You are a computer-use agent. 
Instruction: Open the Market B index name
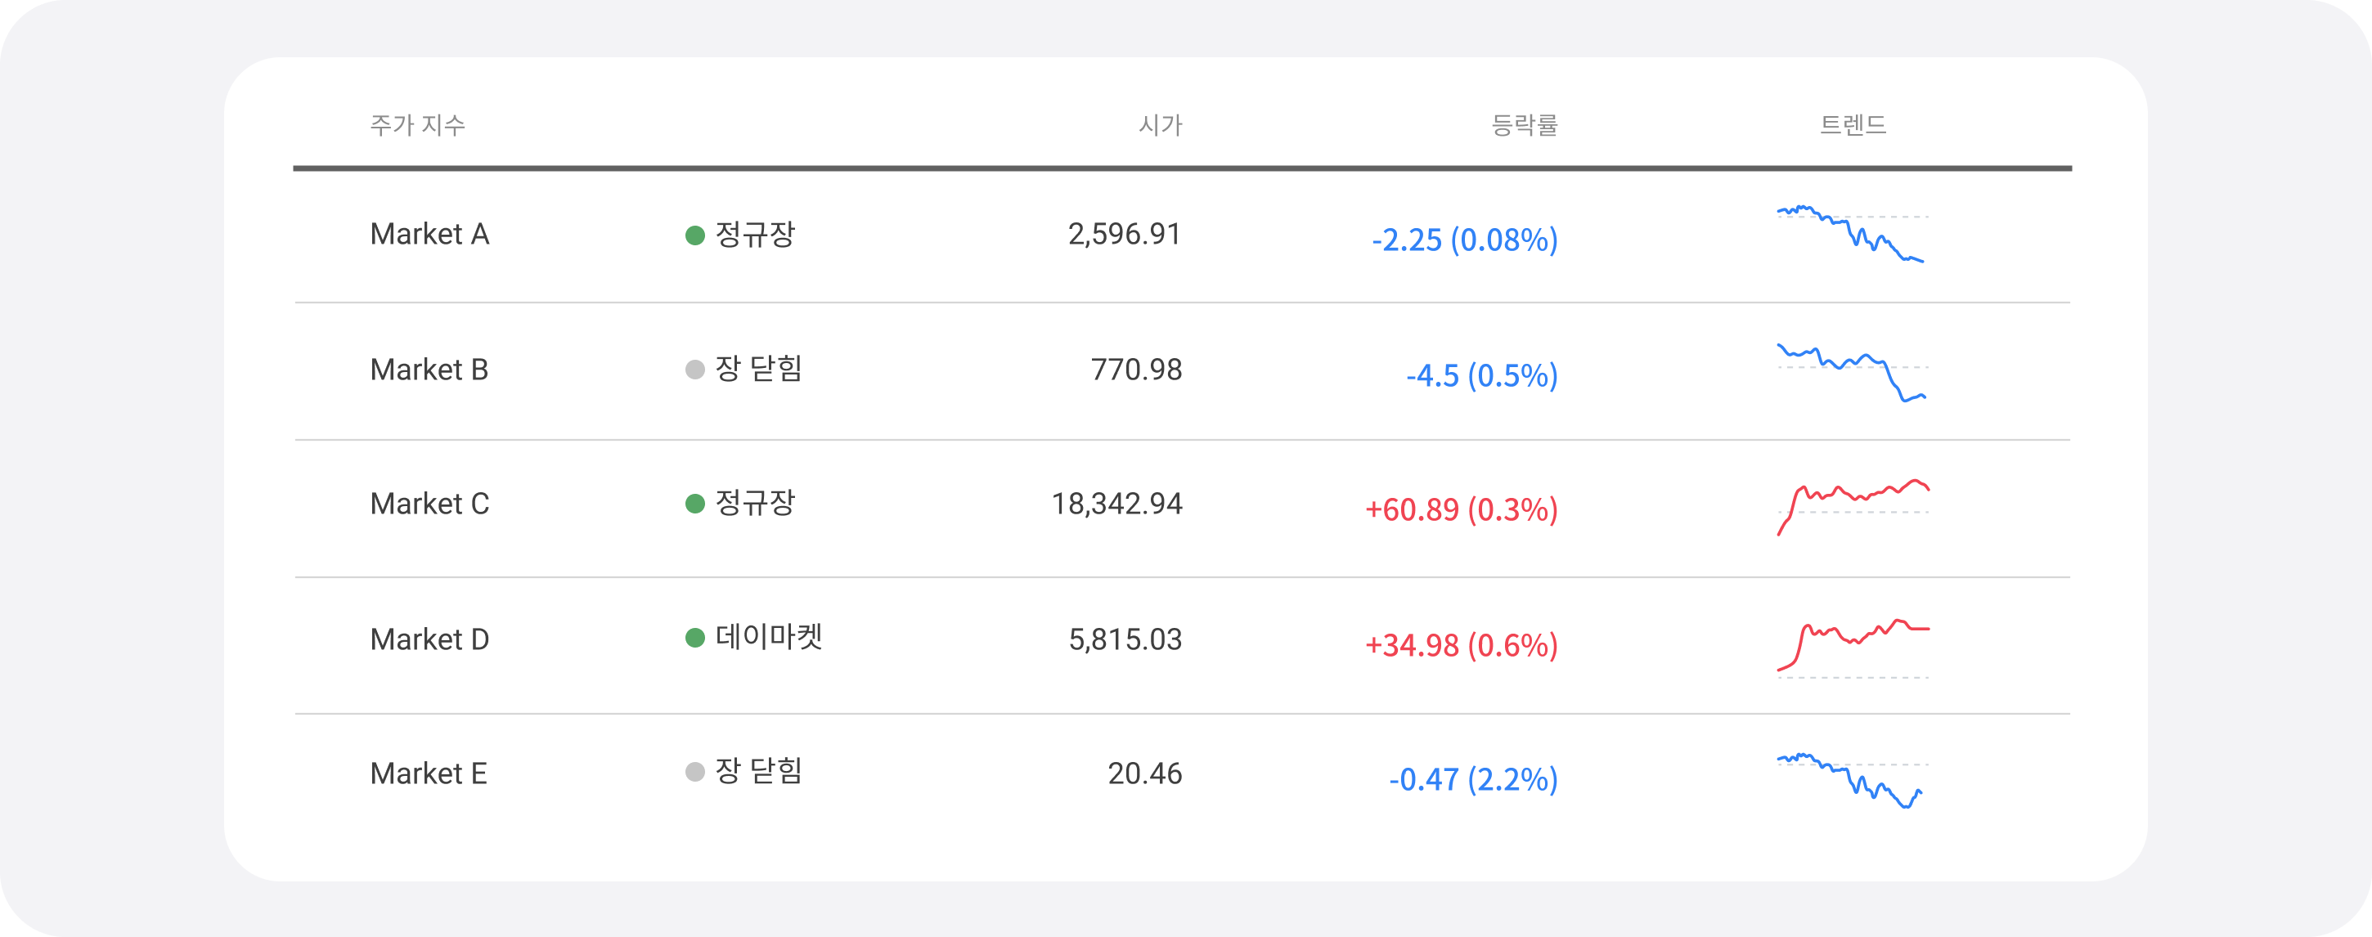point(429,370)
